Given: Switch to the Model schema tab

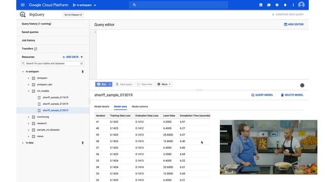Looking at the screenshot, I should 140,107.
